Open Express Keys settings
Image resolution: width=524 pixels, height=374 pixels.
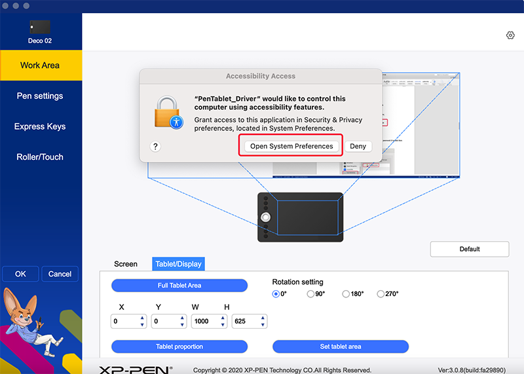[41, 126]
